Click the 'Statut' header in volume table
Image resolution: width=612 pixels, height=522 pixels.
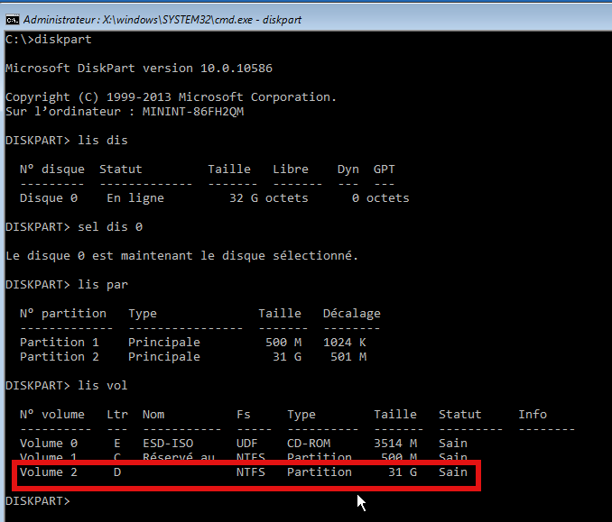click(460, 415)
